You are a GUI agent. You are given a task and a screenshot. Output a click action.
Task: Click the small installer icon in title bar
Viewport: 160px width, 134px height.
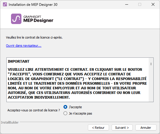[x=5, y=4]
